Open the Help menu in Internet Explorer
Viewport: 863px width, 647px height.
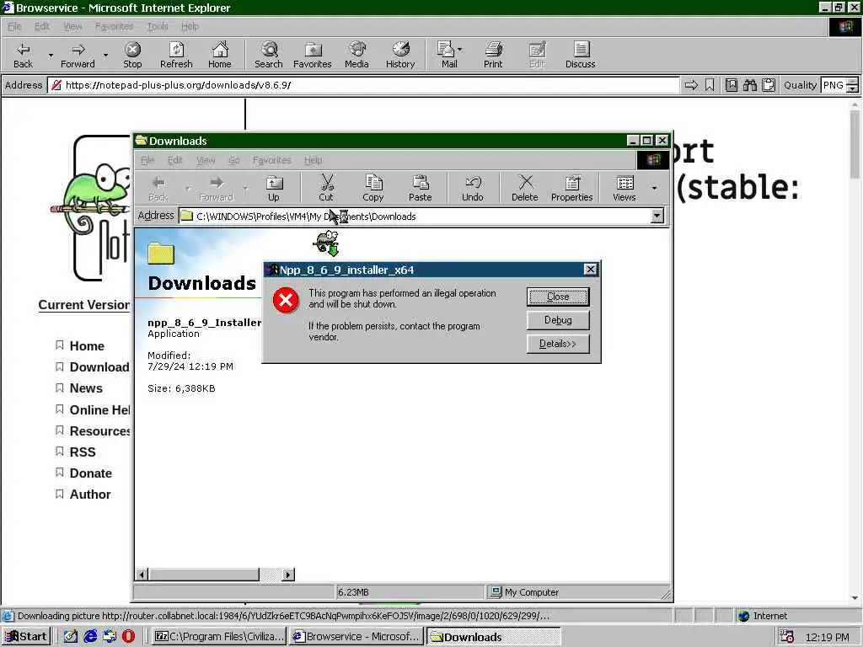tap(190, 26)
